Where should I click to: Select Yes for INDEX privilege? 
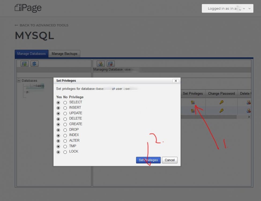click(x=58, y=136)
